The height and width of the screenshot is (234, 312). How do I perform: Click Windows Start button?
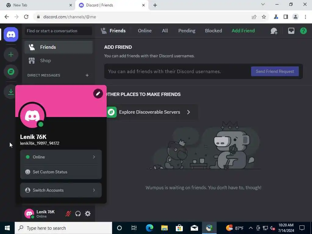[x=7, y=228]
